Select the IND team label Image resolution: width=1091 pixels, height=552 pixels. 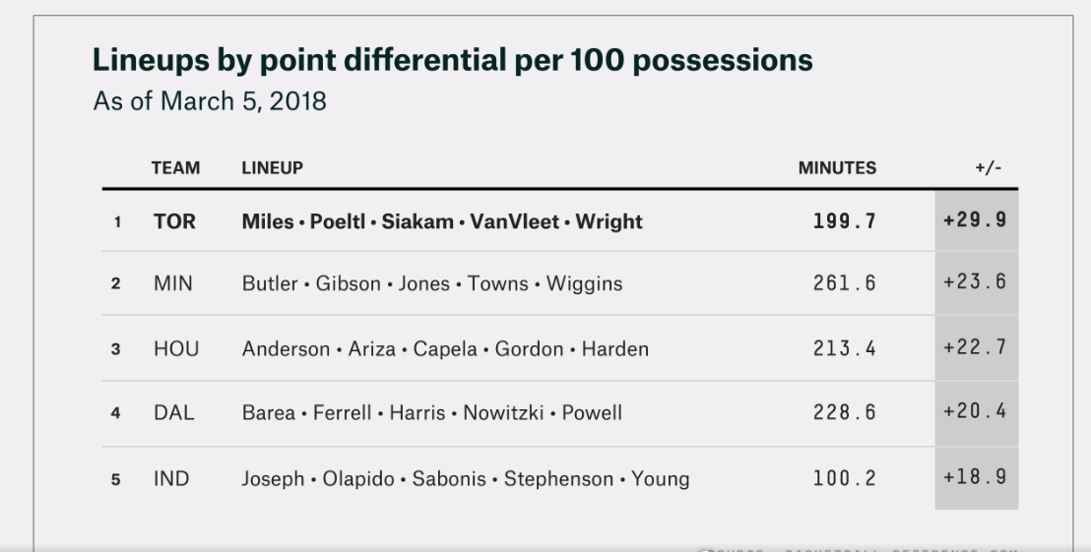(171, 479)
